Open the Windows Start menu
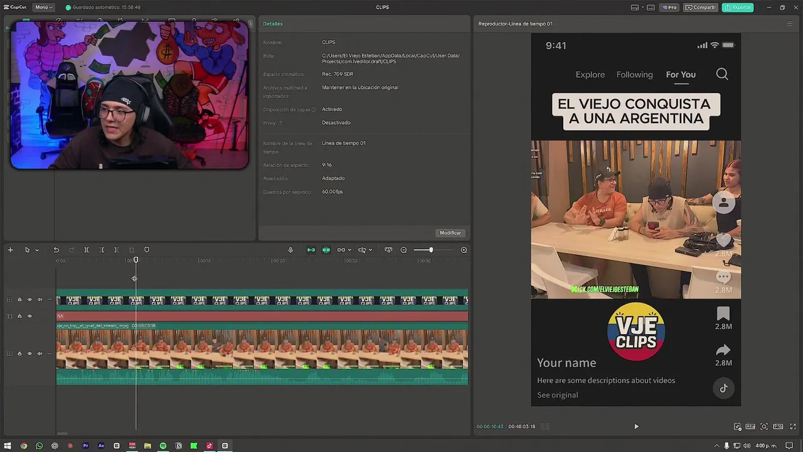 click(x=8, y=446)
